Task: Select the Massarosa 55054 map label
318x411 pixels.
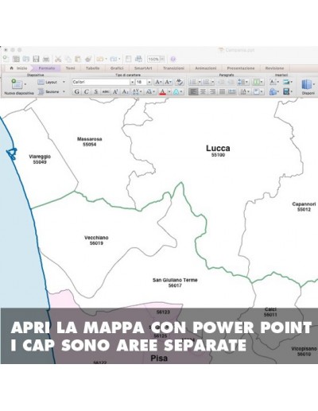Action: click(90, 142)
